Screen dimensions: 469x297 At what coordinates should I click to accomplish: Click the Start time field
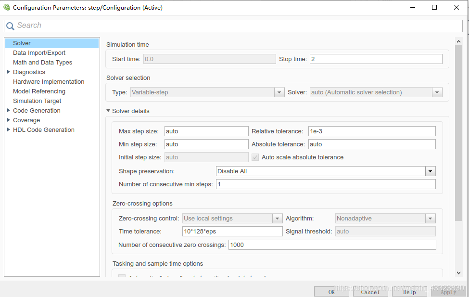click(209, 59)
